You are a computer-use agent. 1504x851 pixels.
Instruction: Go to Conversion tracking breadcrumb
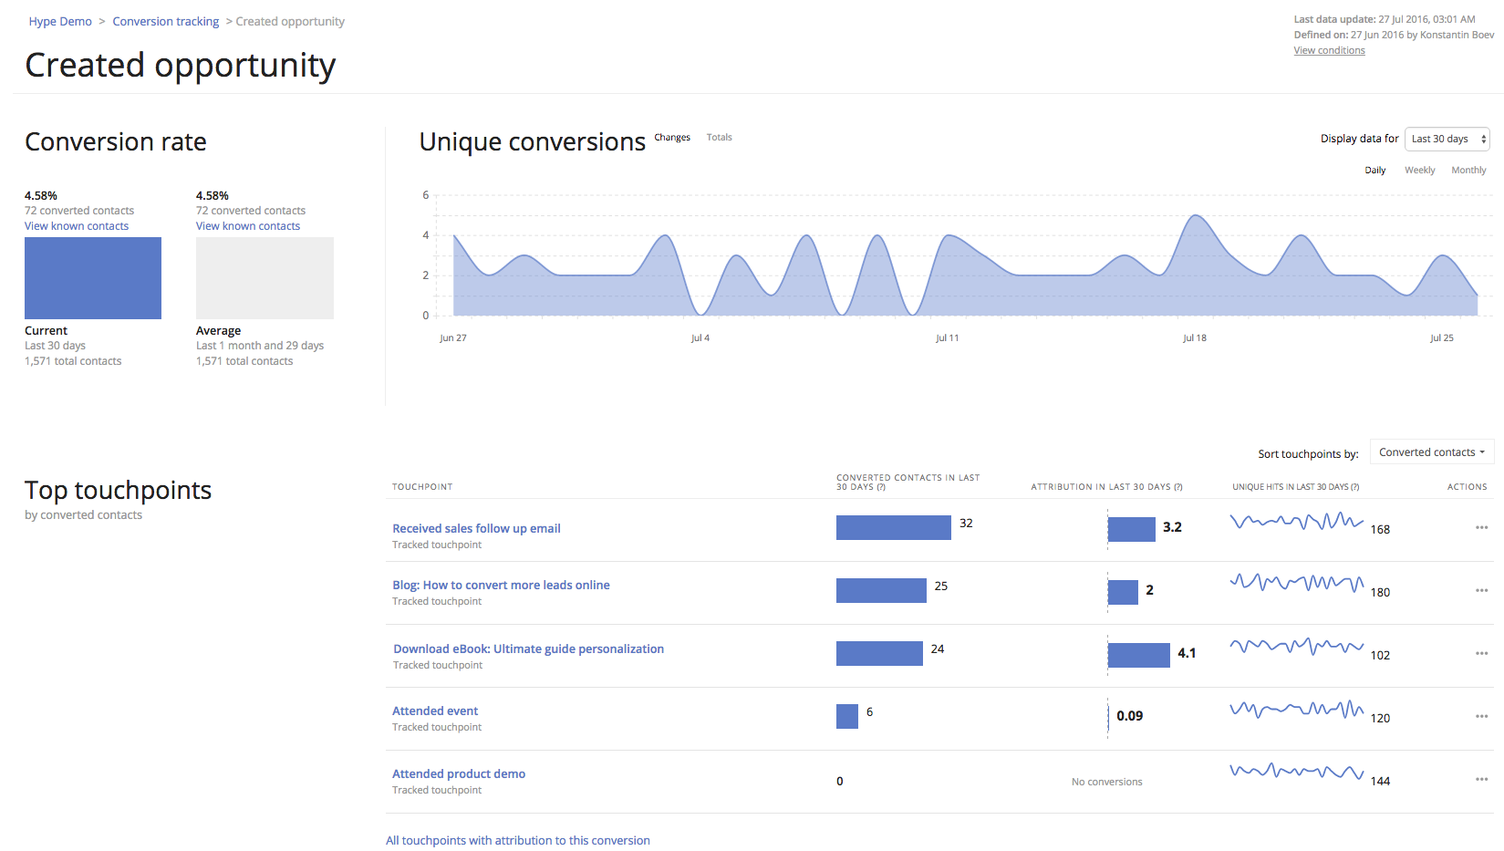pos(165,21)
